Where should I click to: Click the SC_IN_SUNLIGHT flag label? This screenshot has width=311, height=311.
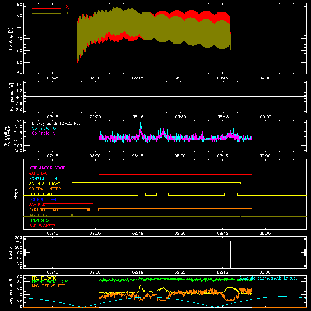tap(45, 183)
